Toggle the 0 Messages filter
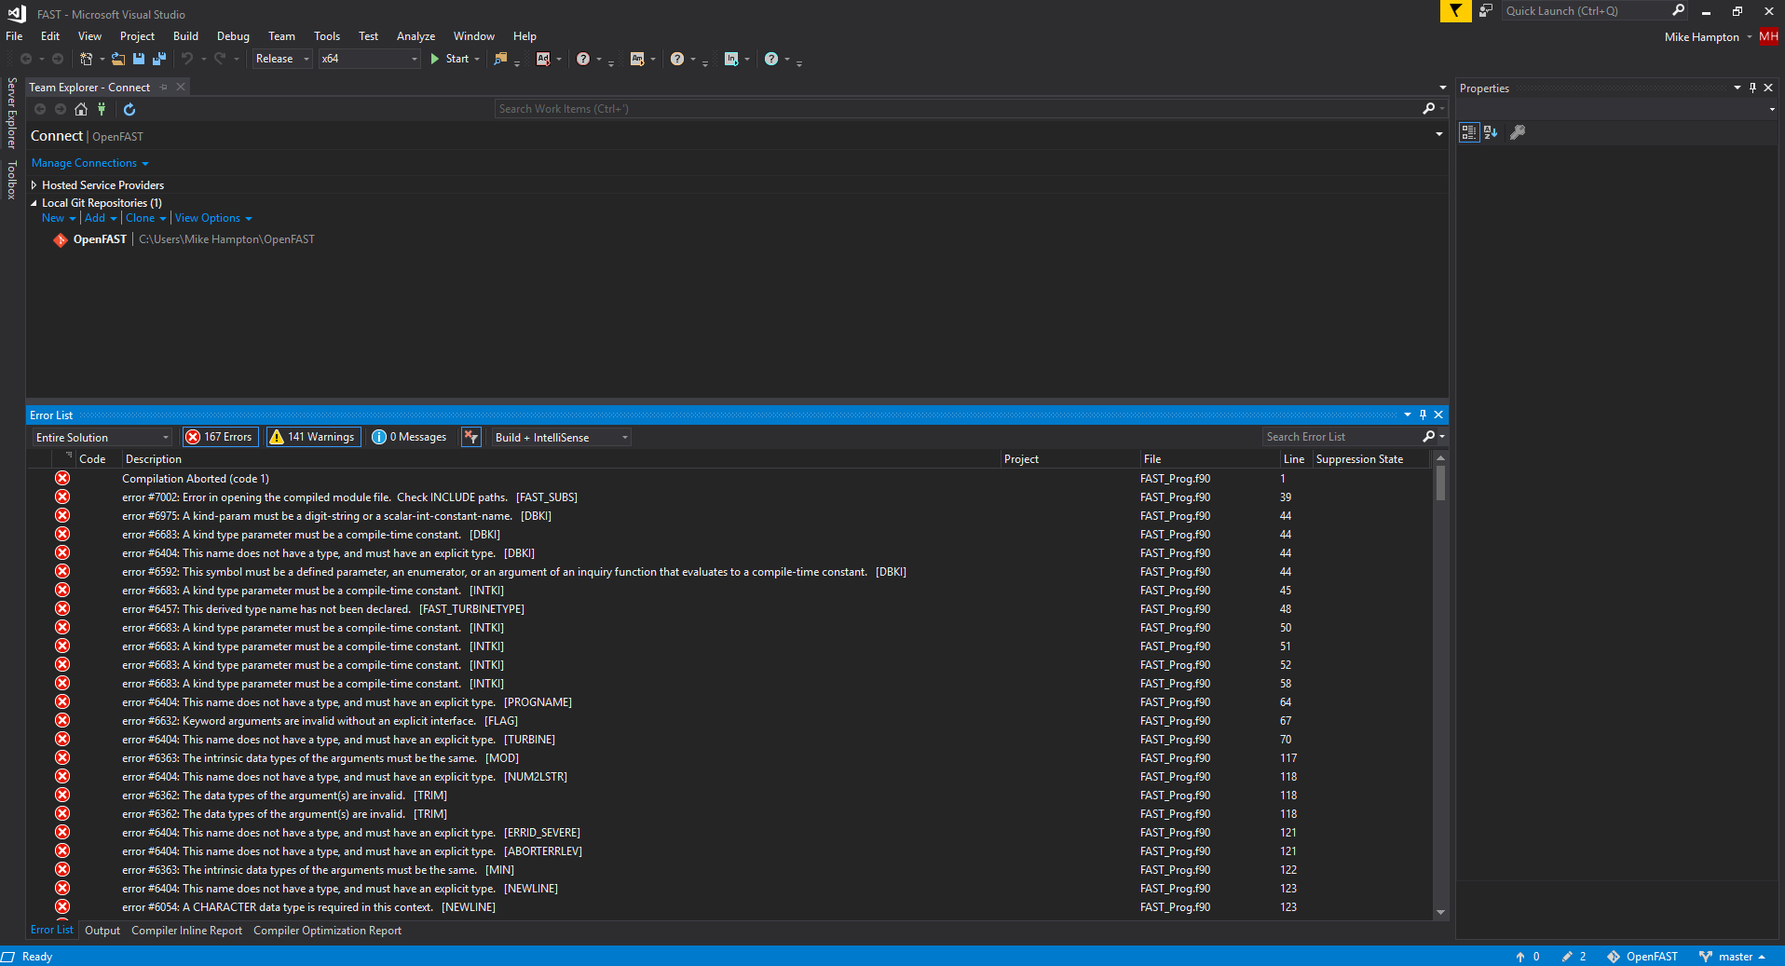Screen dimensions: 1785x966 click(409, 437)
